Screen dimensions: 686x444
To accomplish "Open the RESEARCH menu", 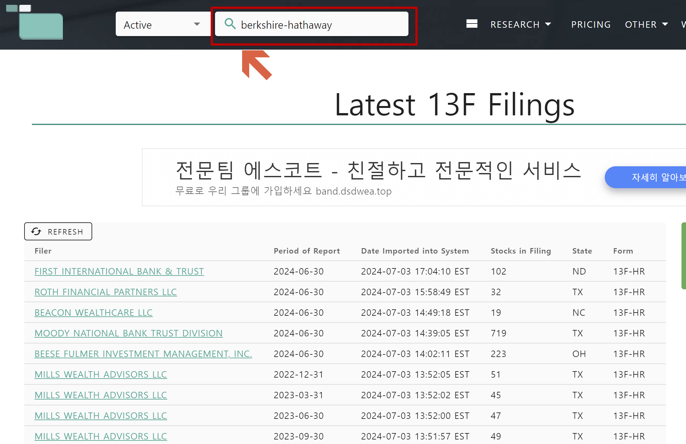I will 515,24.
